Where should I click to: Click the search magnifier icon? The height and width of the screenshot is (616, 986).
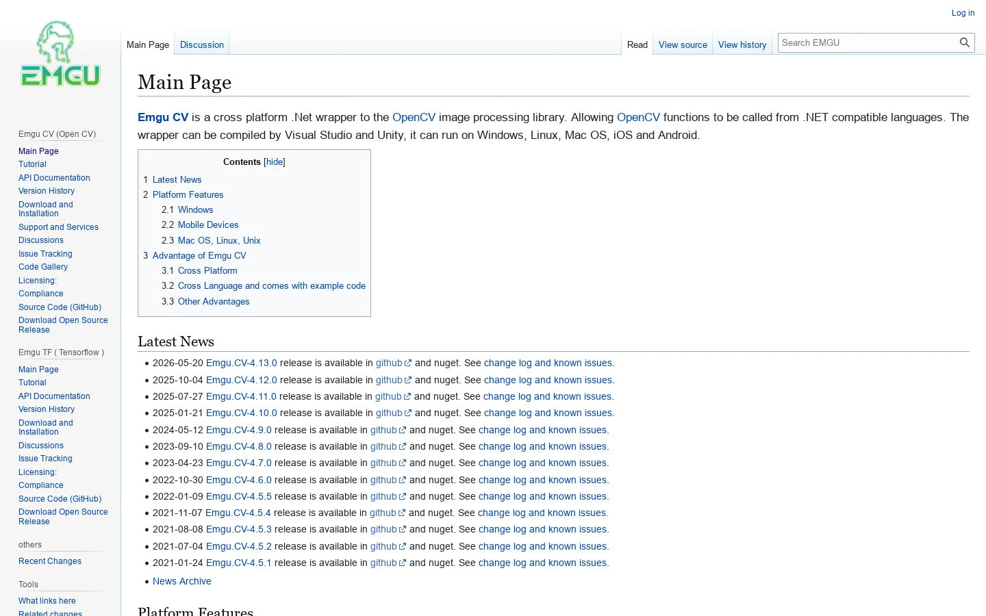[x=965, y=42]
